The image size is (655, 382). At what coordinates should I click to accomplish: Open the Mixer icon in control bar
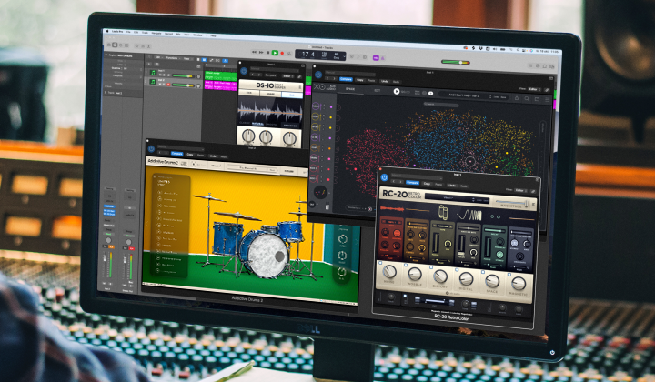[143, 46]
